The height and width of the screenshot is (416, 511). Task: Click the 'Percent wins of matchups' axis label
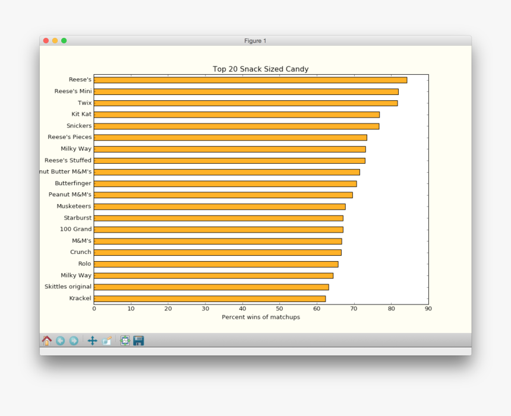coord(260,317)
